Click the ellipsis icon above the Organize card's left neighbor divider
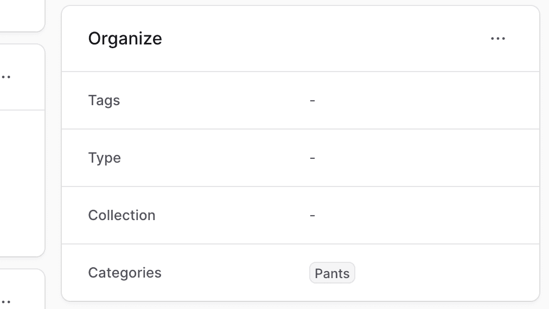Viewport: 549px width, 309px height. click(6, 77)
